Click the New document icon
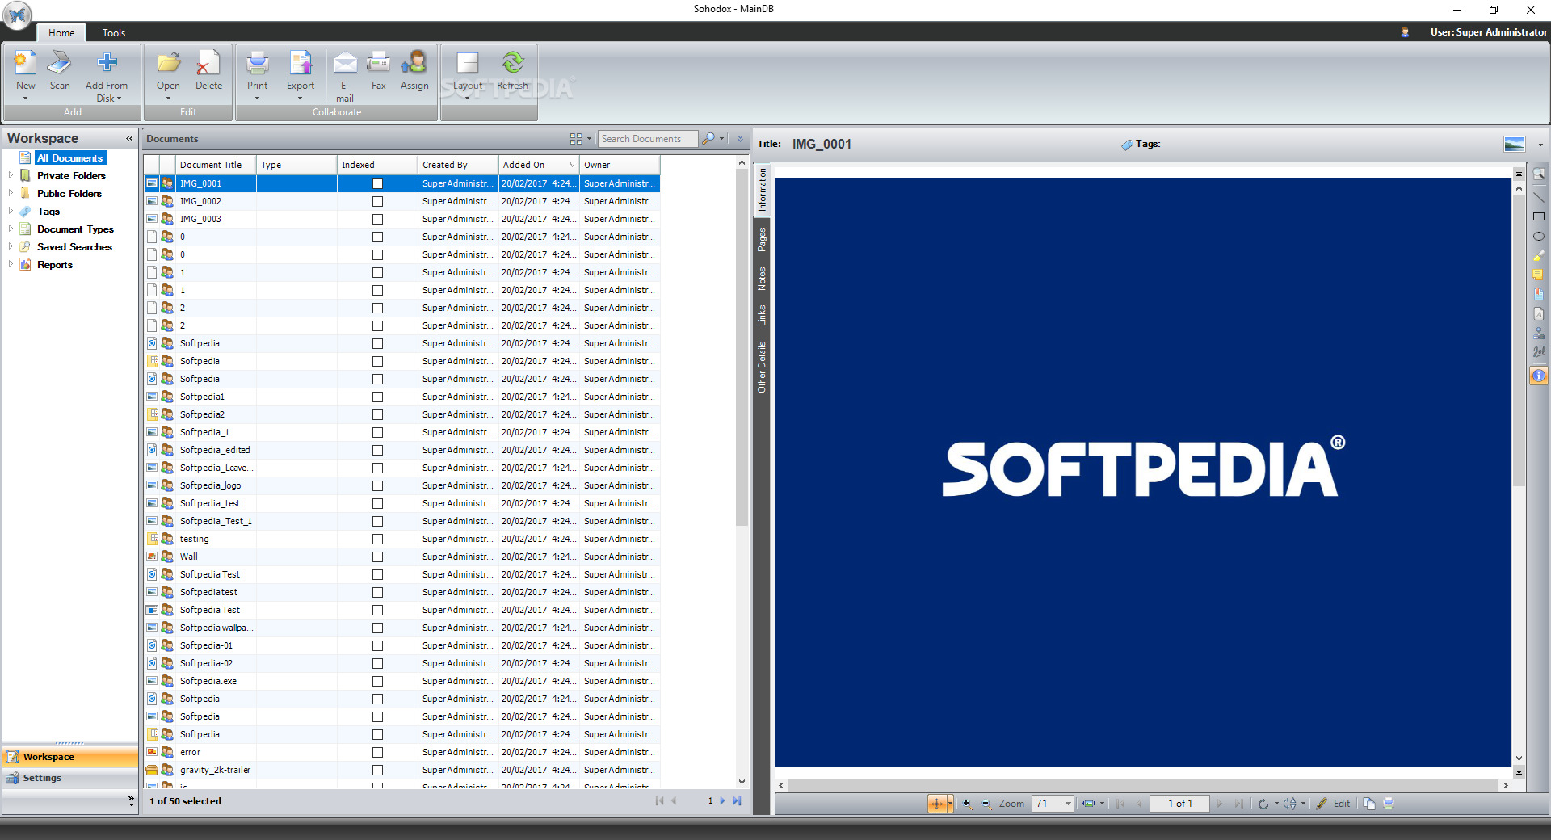The height and width of the screenshot is (840, 1551). 26,63
